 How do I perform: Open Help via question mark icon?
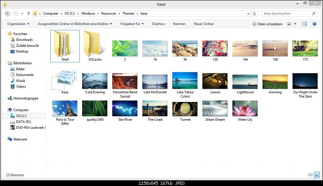click(315, 24)
